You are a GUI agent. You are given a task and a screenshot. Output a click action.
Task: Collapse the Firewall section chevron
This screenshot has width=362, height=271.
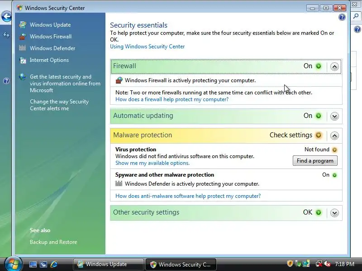pos(334,66)
